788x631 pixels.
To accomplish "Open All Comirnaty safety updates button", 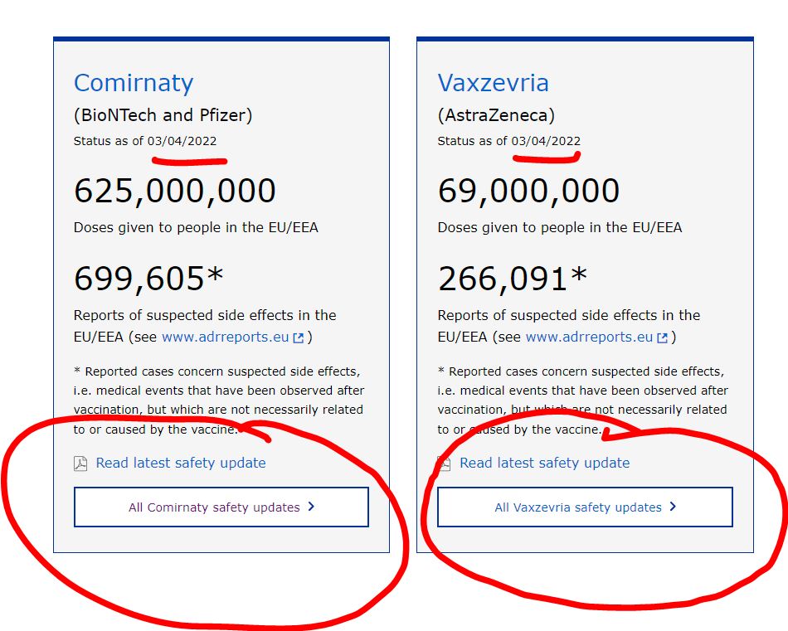I will (x=221, y=507).
